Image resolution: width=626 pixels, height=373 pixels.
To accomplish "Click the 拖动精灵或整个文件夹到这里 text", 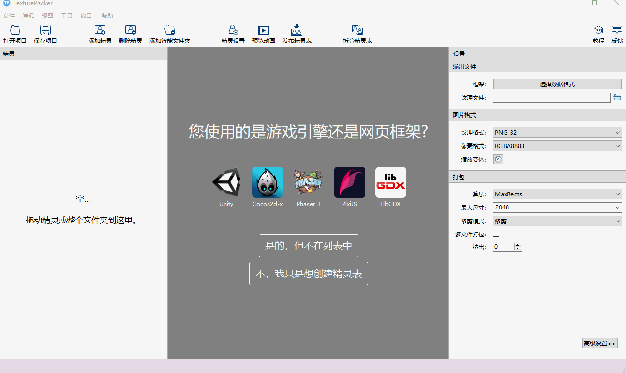I will click(82, 221).
